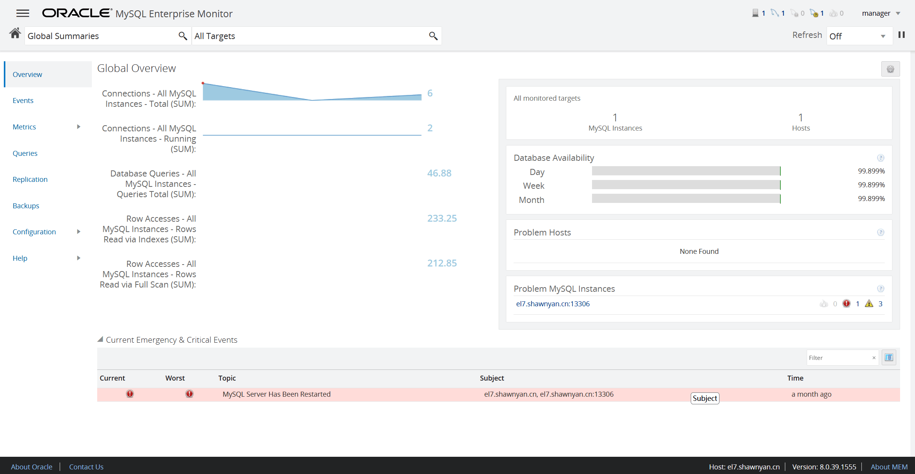Expand the Metrics submenu arrow
Image resolution: width=915 pixels, height=474 pixels.
click(x=78, y=127)
